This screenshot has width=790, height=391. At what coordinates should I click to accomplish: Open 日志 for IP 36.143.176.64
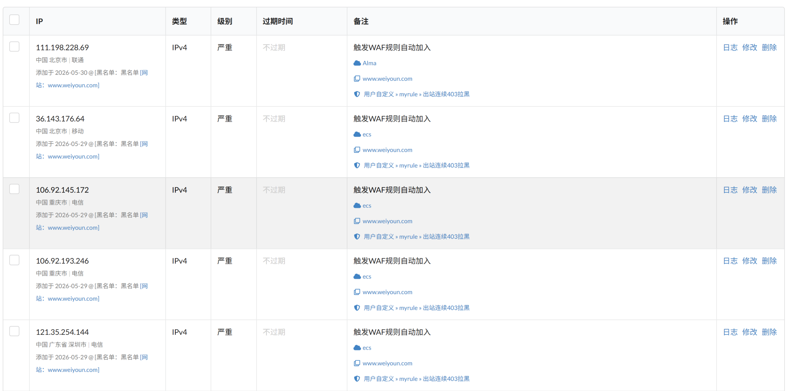point(730,119)
